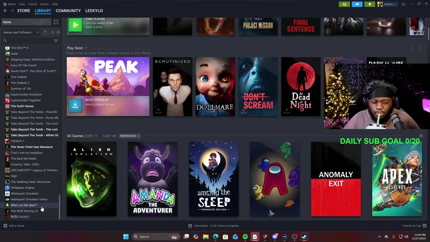The image size is (430, 242).
Task: Open the LEEKYLO profile tab
Action: tap(94, 11)
